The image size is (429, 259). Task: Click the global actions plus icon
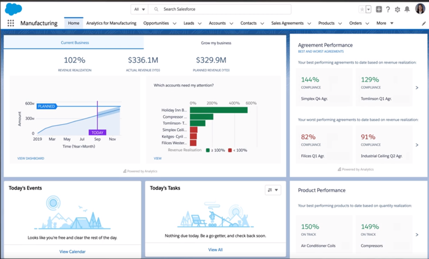coord(379,10)
